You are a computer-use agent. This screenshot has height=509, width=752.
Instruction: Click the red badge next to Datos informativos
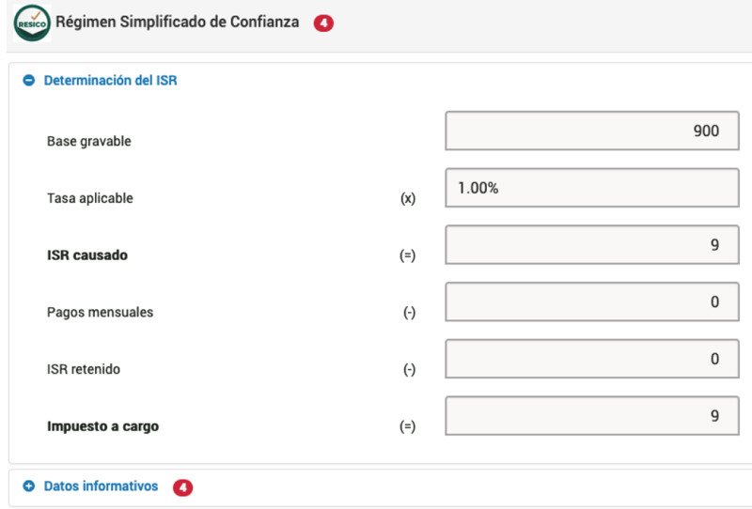click(182, 487)
